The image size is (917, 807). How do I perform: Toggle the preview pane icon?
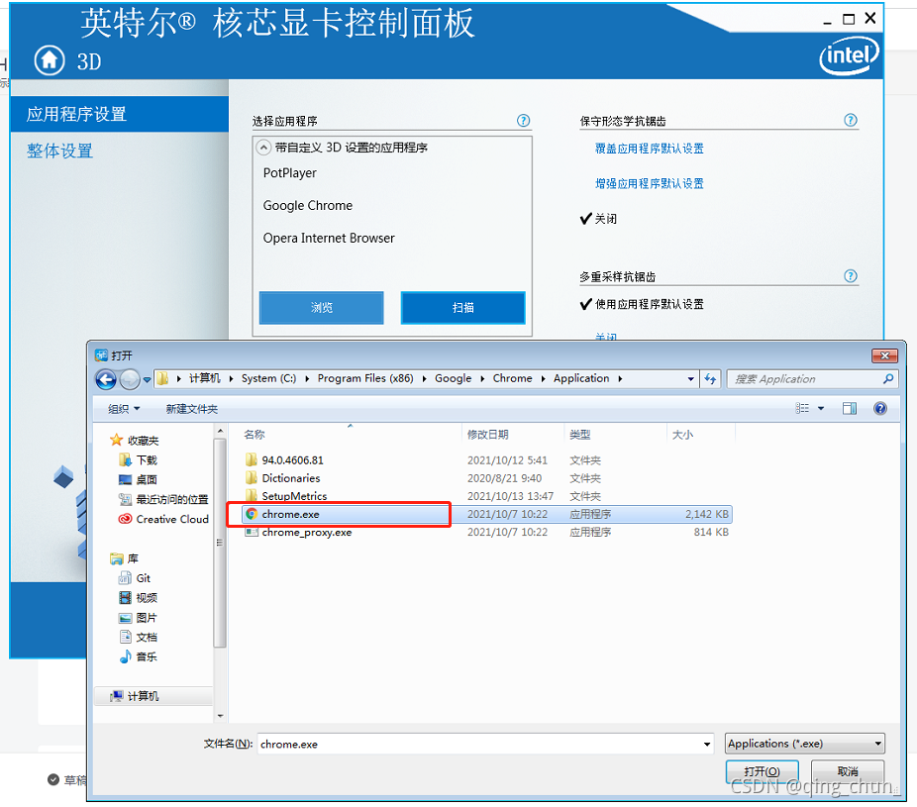point(849,408)
